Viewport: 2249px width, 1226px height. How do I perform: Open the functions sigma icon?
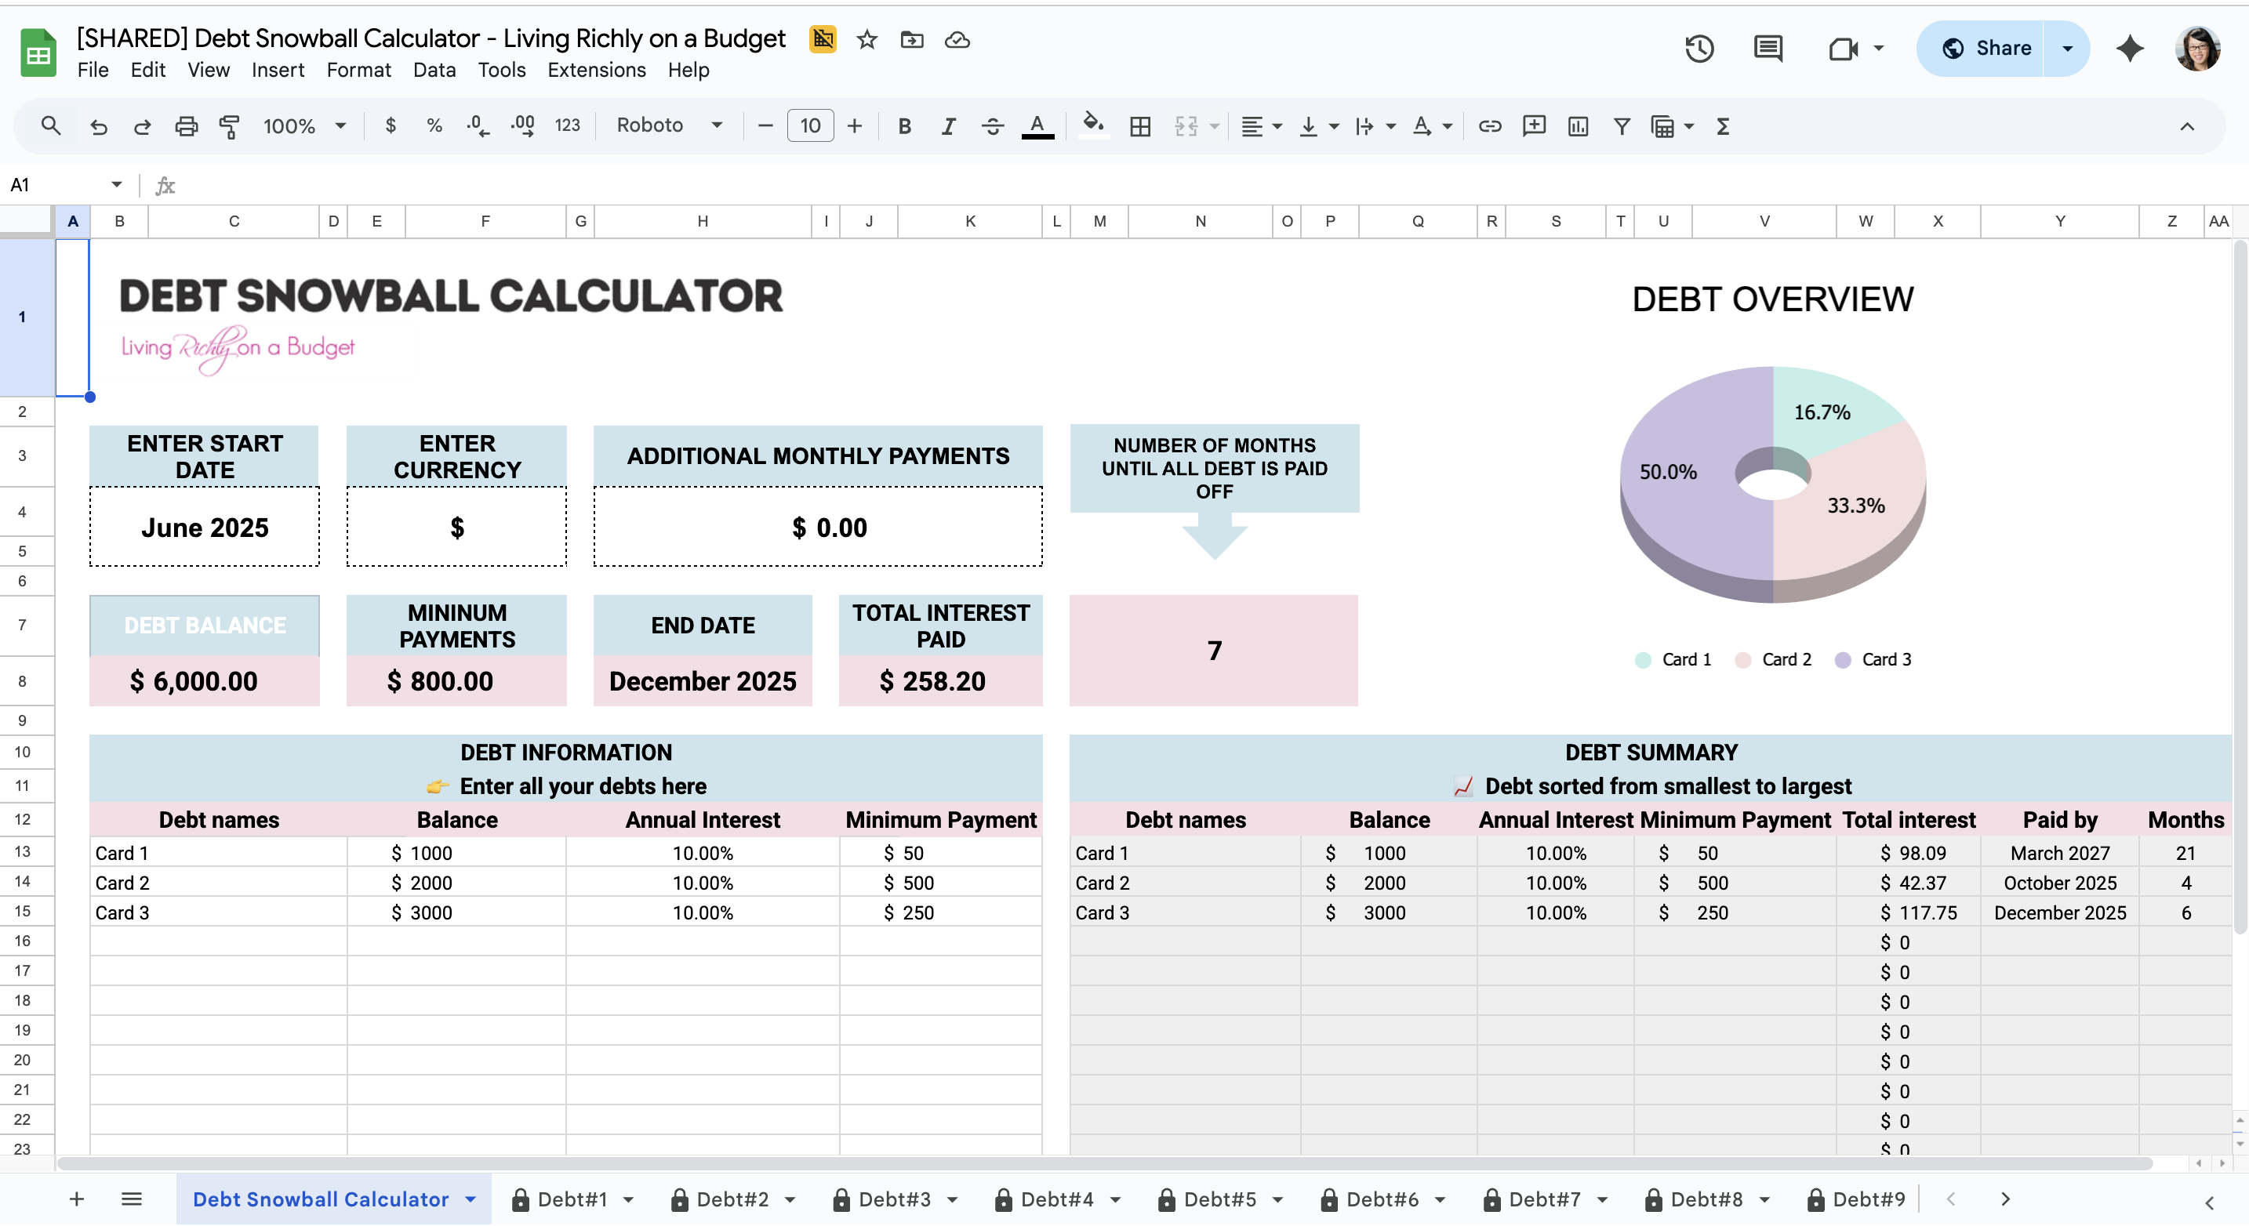[x=1723, y=126]
